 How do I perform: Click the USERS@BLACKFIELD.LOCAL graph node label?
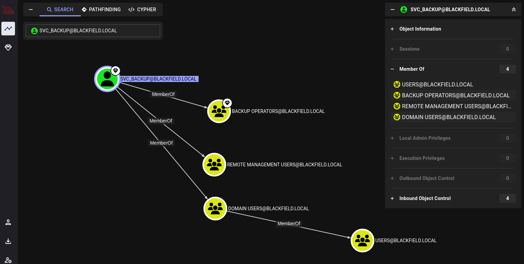coord(406,241)
